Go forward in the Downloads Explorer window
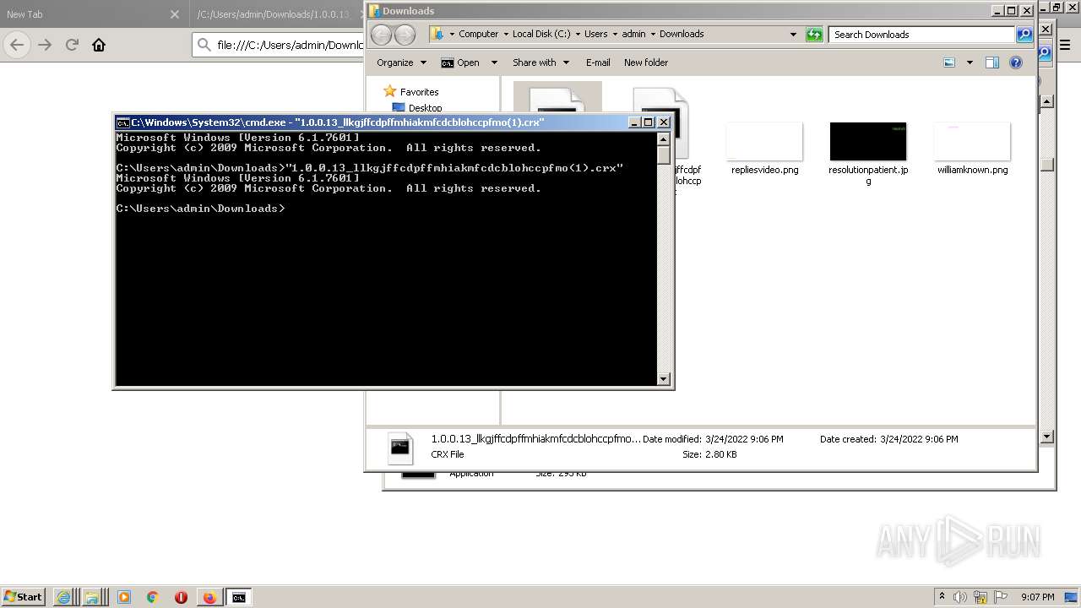This screenshot has width=1081, height=608. (405, 35)
